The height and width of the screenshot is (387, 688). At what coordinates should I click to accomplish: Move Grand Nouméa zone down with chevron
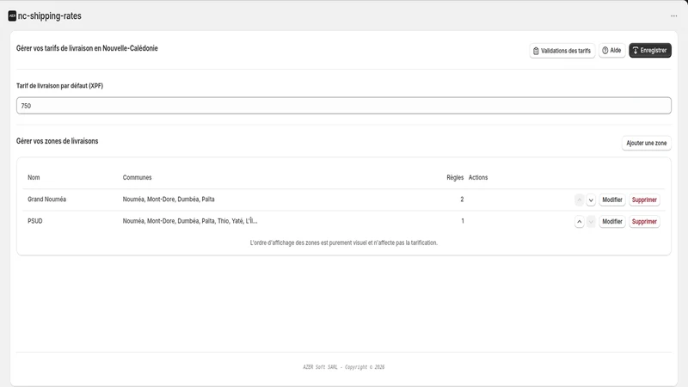click(x=591, y=200)
